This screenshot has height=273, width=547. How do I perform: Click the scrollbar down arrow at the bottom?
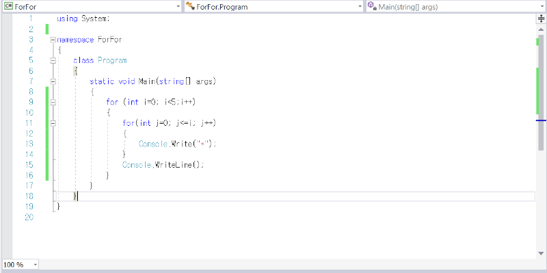[541, 253]
